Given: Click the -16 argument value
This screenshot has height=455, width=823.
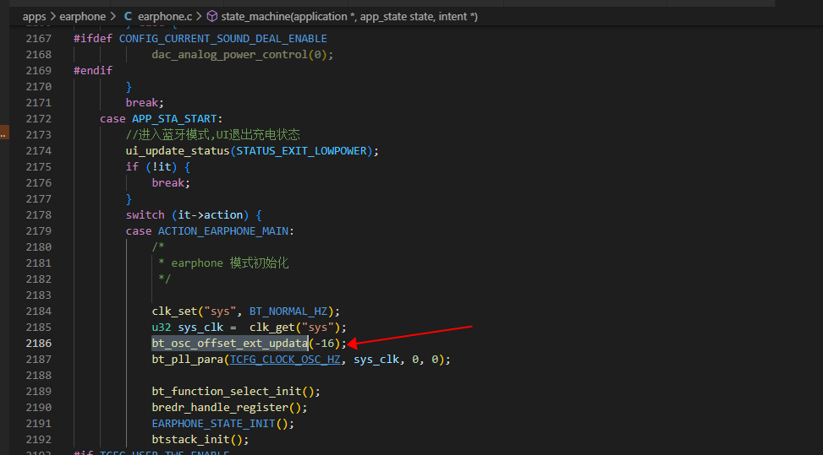Looking at the screenshot, I should [x=324, y=344].
